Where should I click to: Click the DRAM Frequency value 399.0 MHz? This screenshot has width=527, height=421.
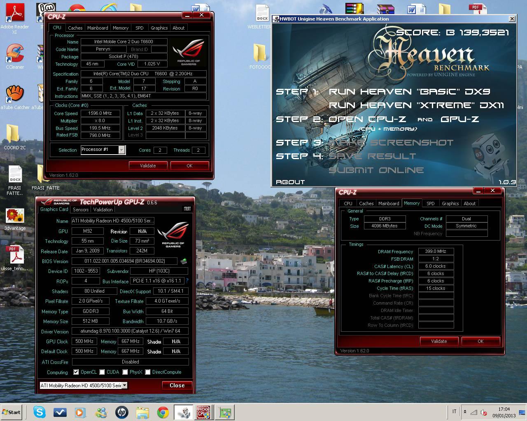[x=436, y=251]
